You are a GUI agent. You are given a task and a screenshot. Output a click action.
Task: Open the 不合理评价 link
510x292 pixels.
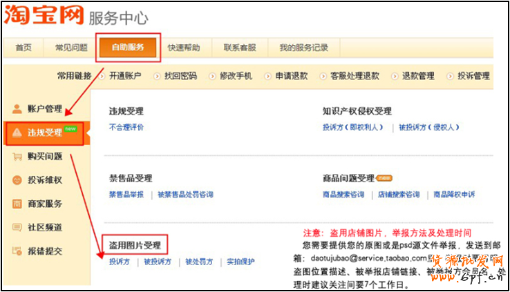pyautogui.click(x=127, y=128)
